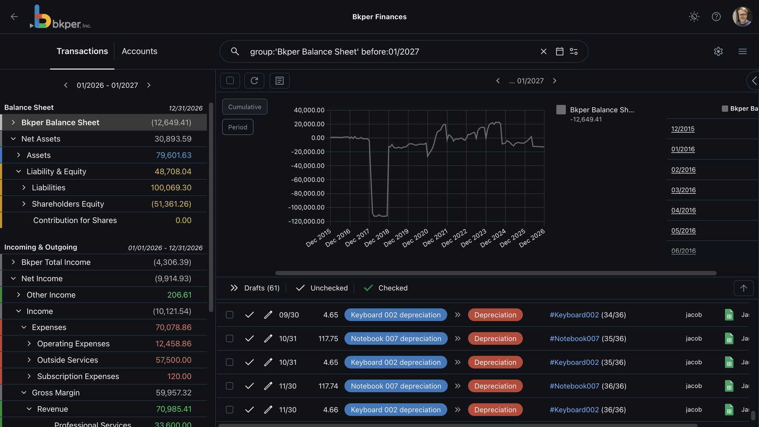Open the book settings gear icon
This screenshot has height=427, width=759.
point(718,51)
